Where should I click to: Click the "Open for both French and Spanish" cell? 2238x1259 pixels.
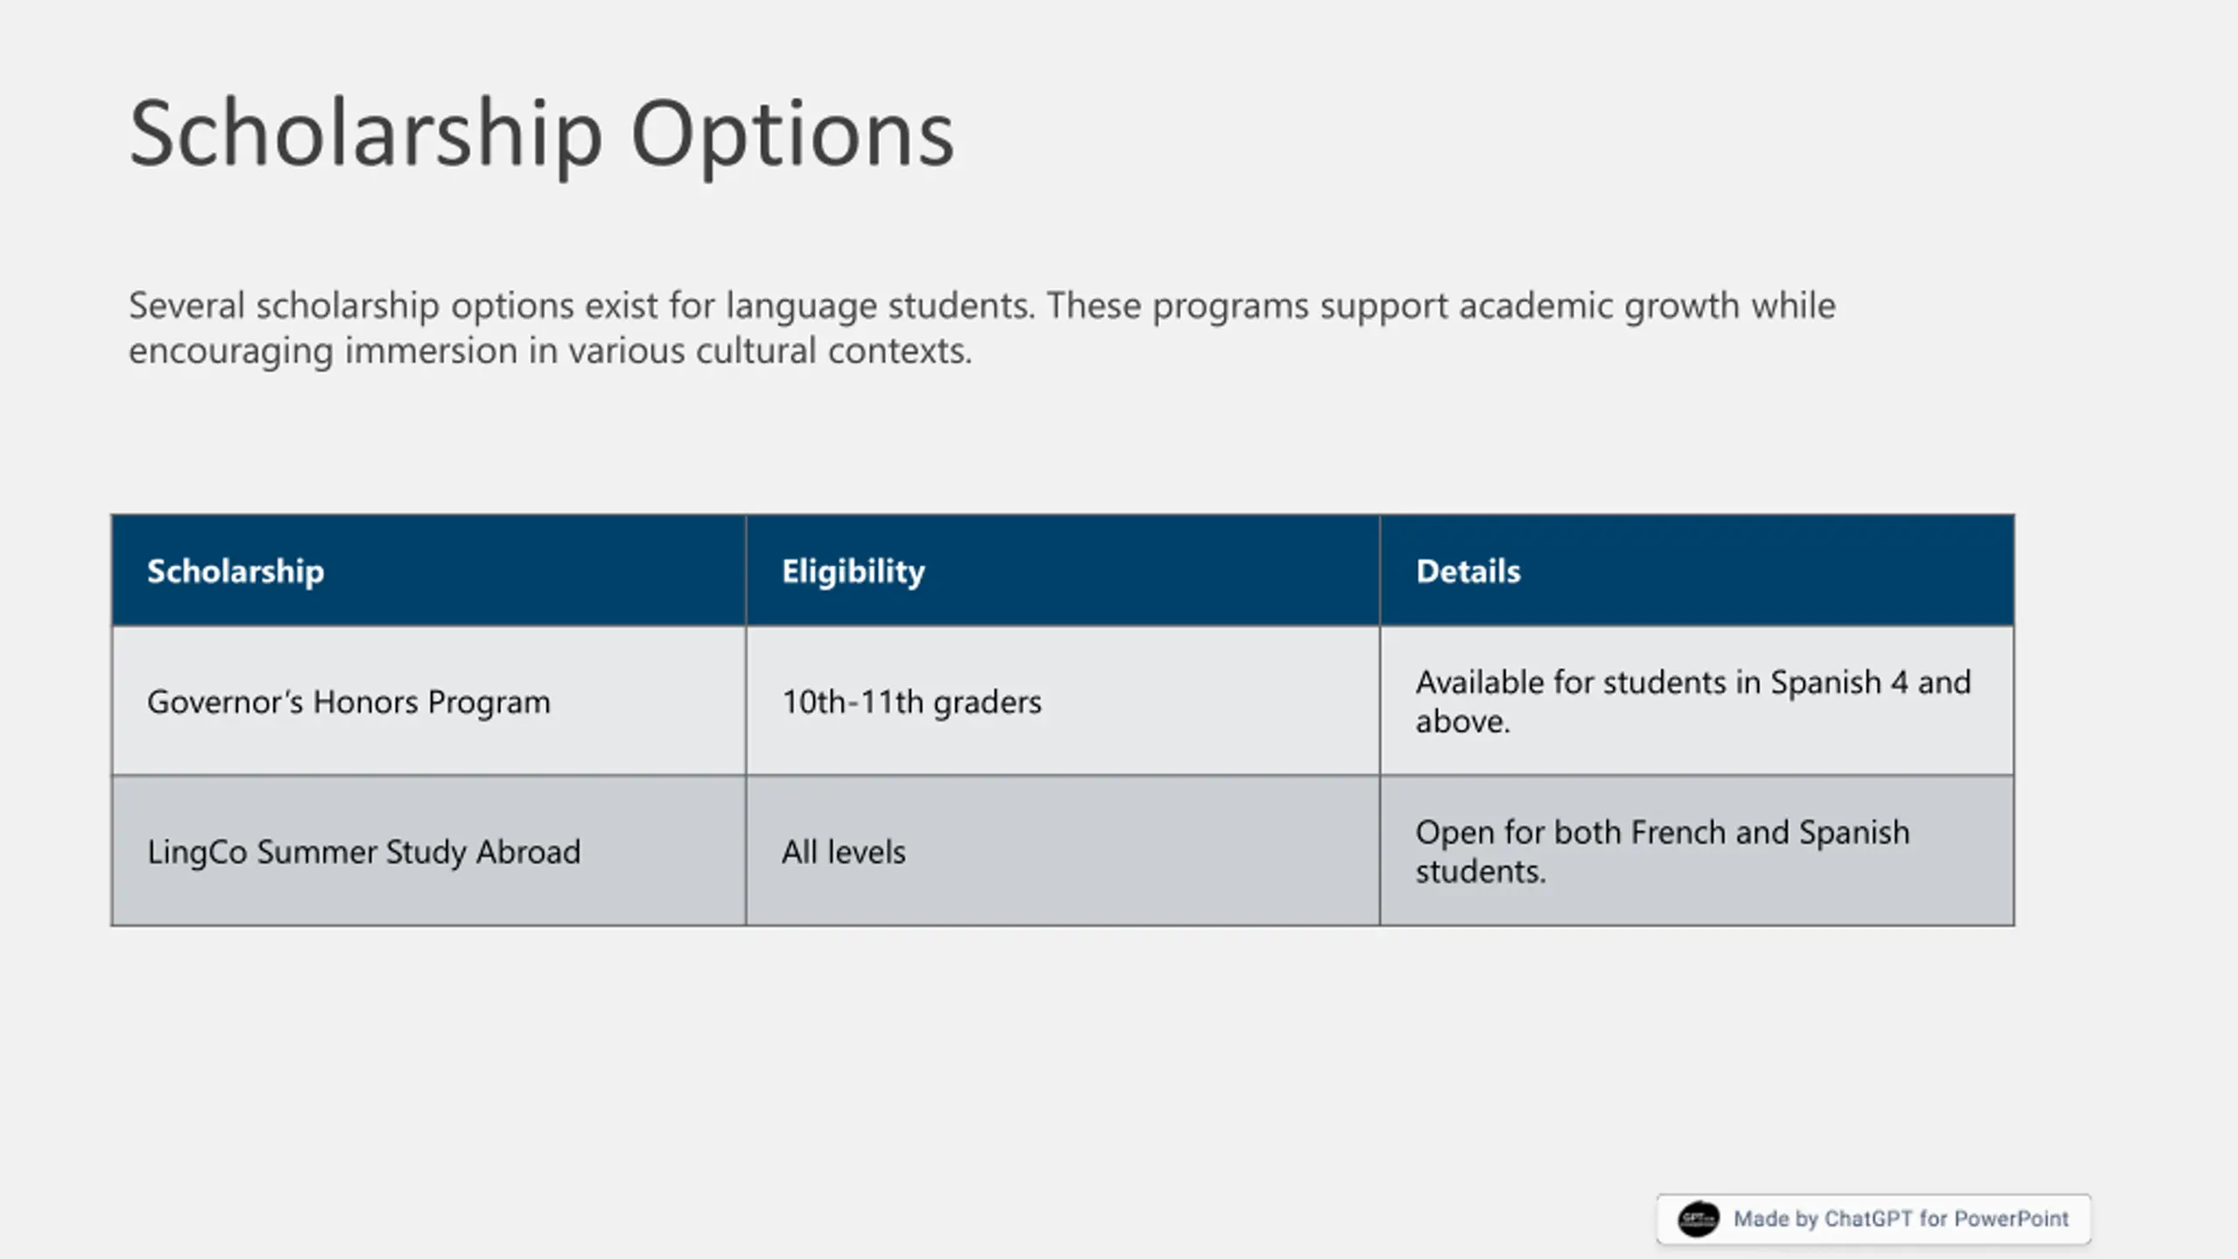(x=1697, y=851)
